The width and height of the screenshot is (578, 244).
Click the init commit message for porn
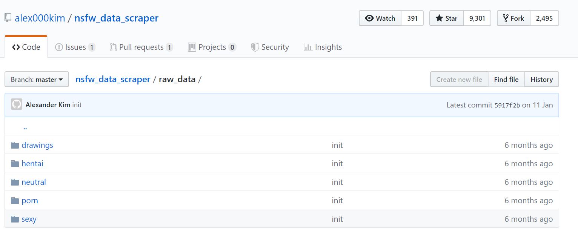pos(337,201)
